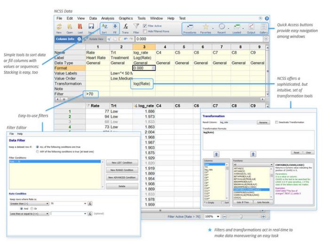The height and width of the screenshot is (241, 323).
Task: Click fx button beside the optional value
Action: (90, 214)
